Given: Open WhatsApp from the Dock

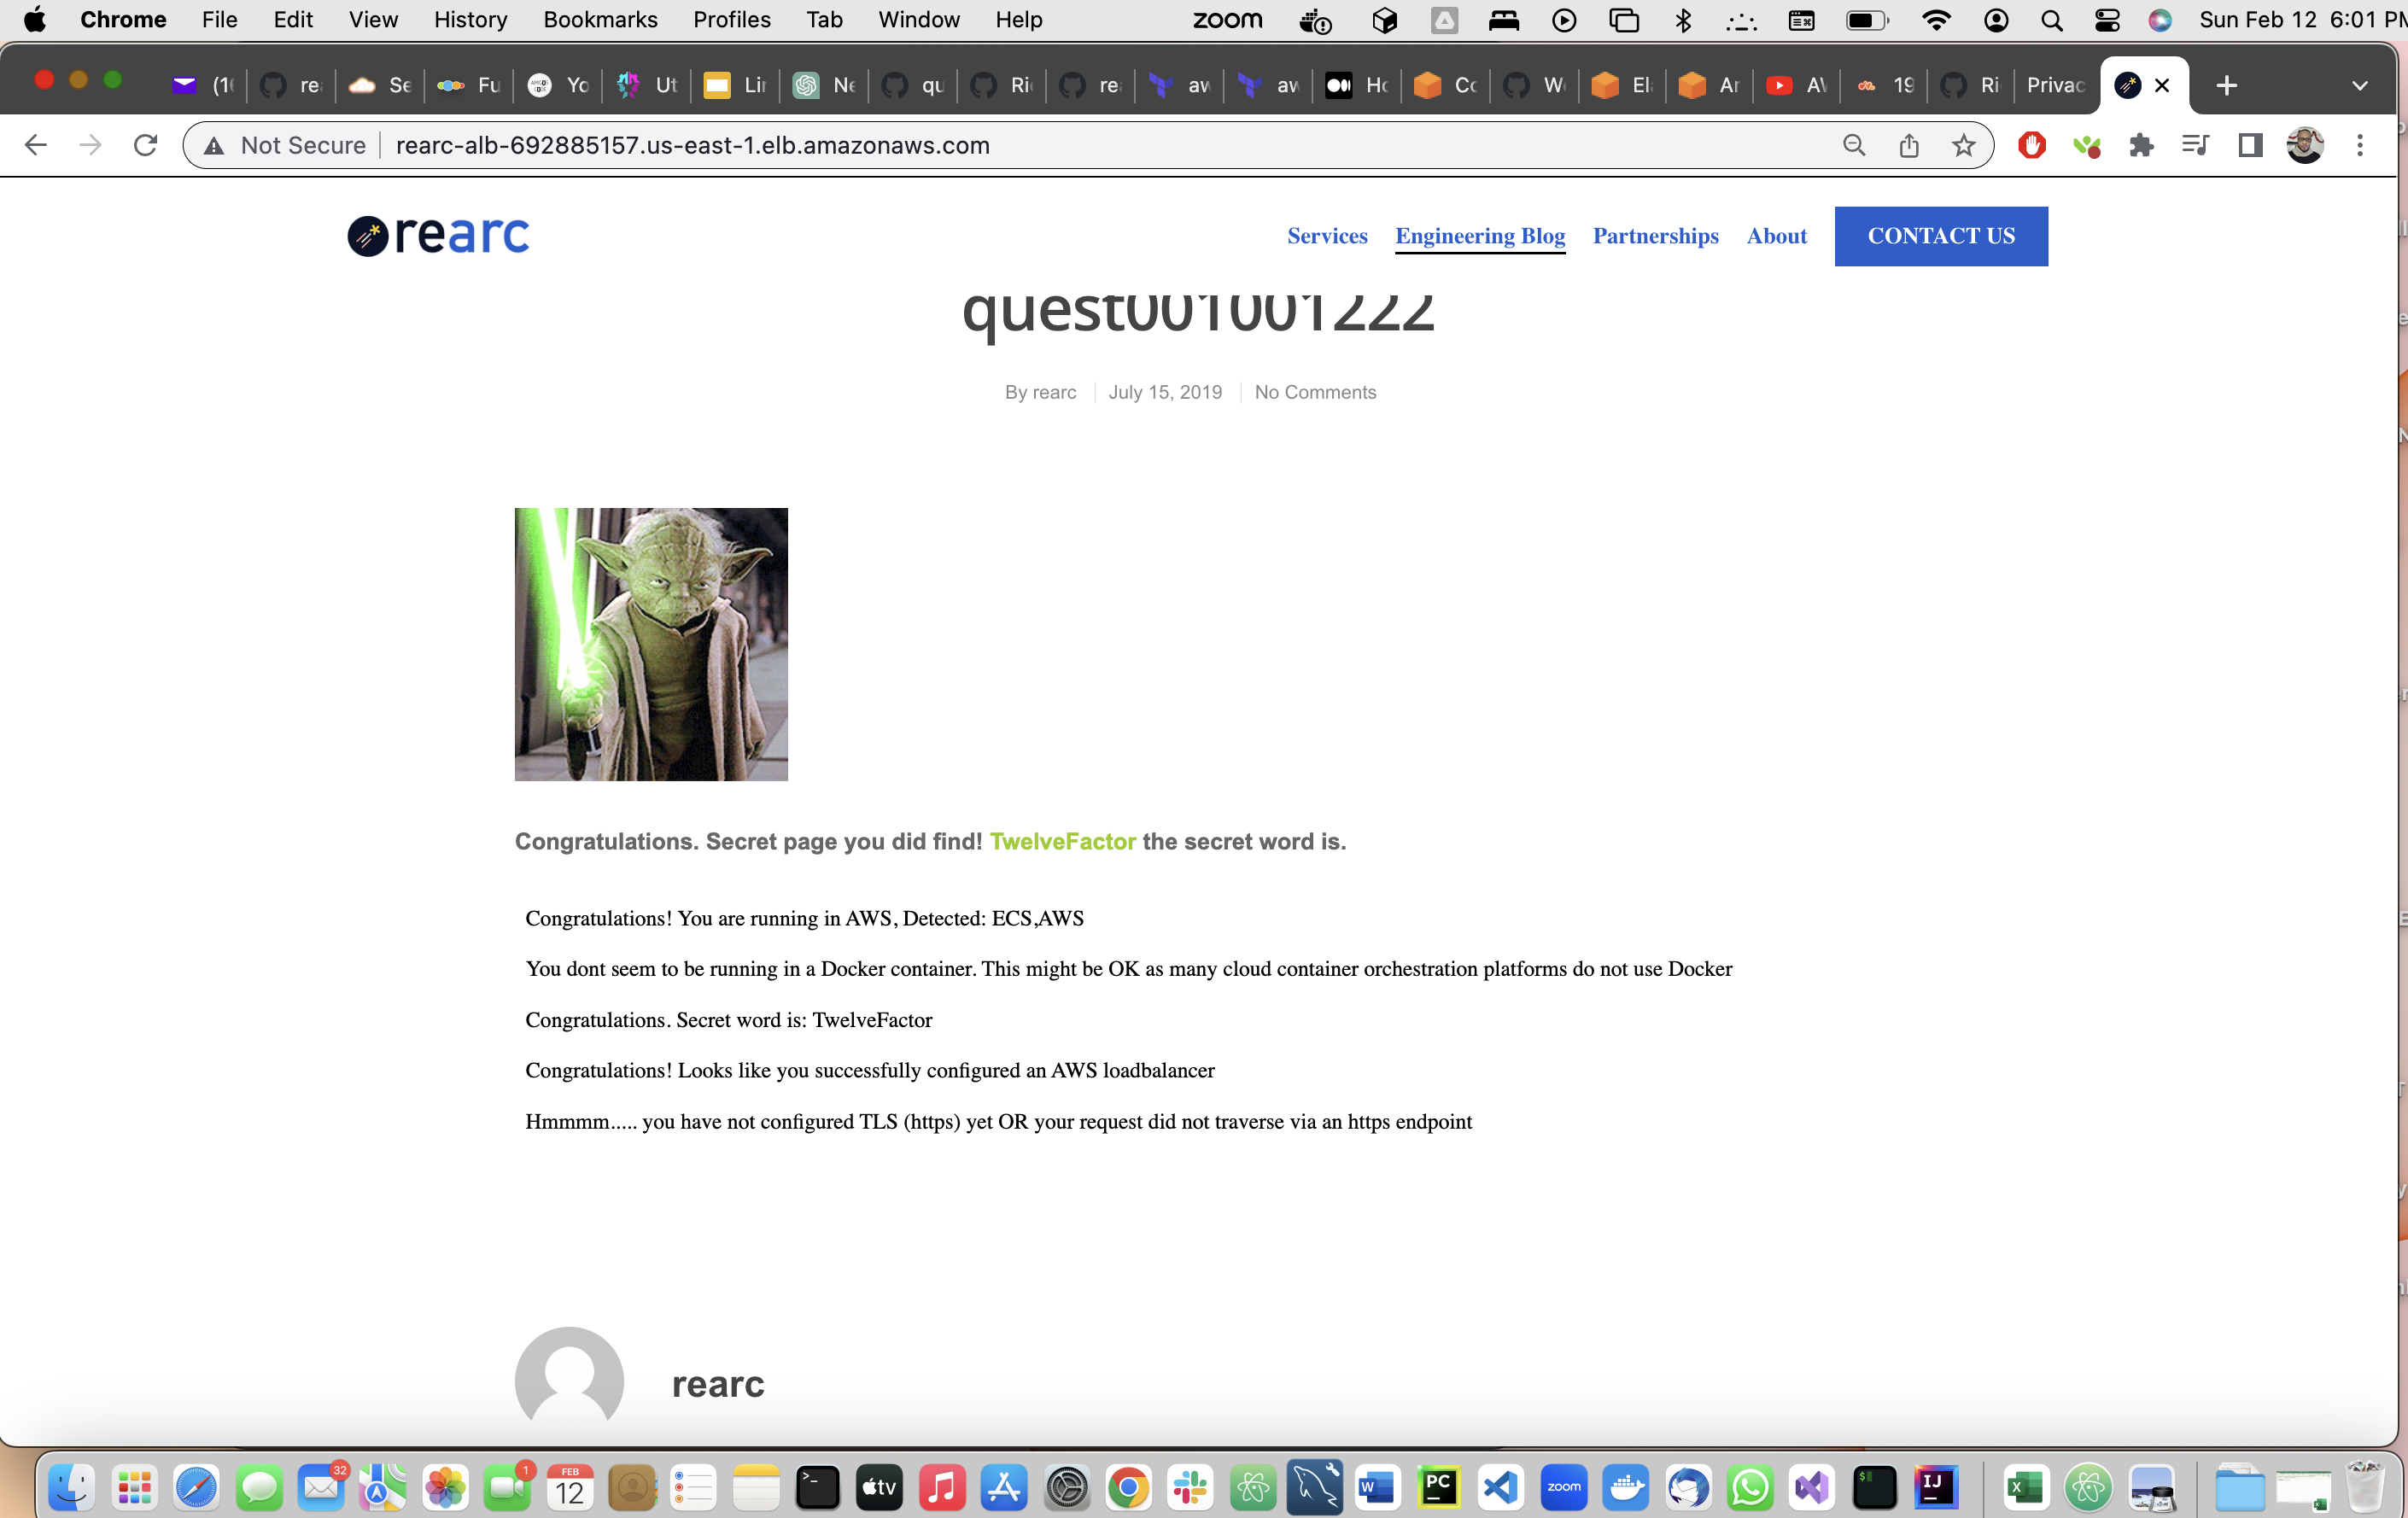Looking at the screenshot, I should point(1751,1487).
